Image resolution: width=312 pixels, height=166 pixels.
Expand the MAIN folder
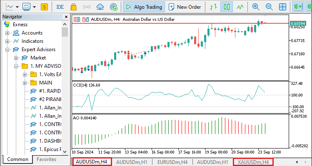25,83
